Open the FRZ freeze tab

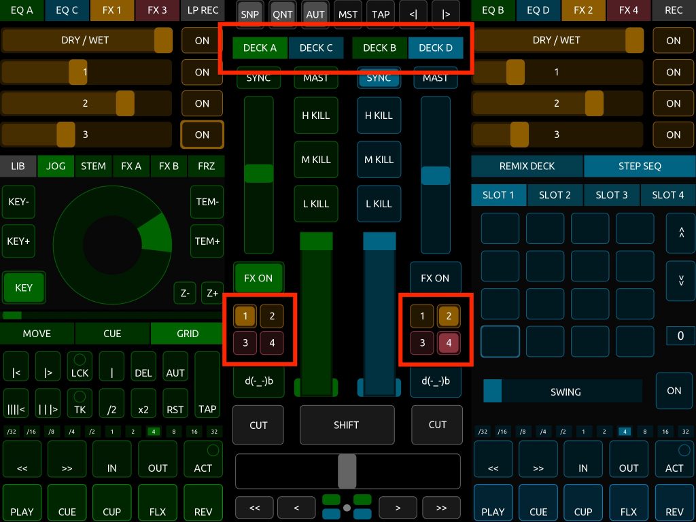coord(207,166)
